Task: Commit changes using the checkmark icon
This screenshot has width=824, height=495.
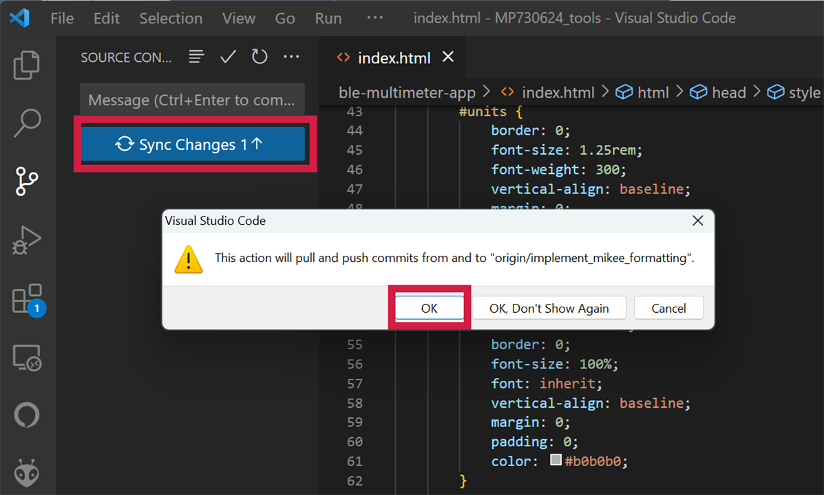Action: [228, 56]
